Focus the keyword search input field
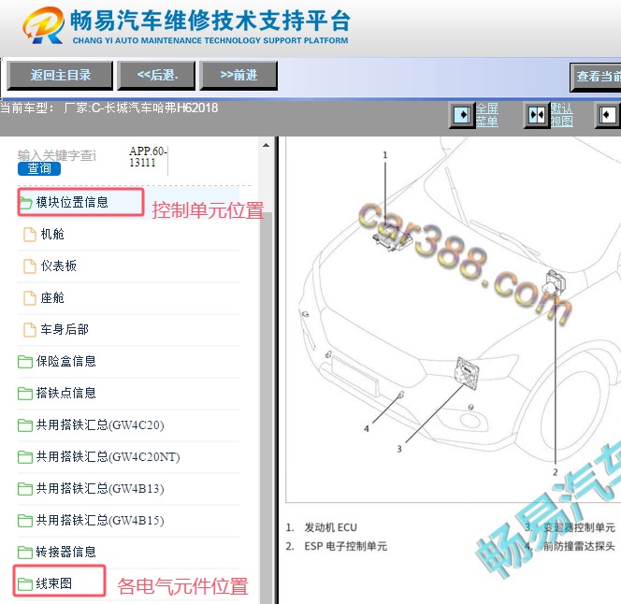The image size is (621, 604). click(x=57, y=155)
